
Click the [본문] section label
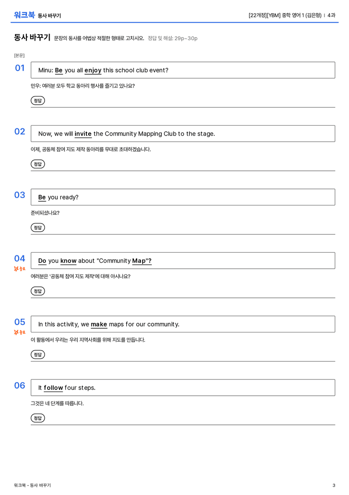(x=19, y=55)
